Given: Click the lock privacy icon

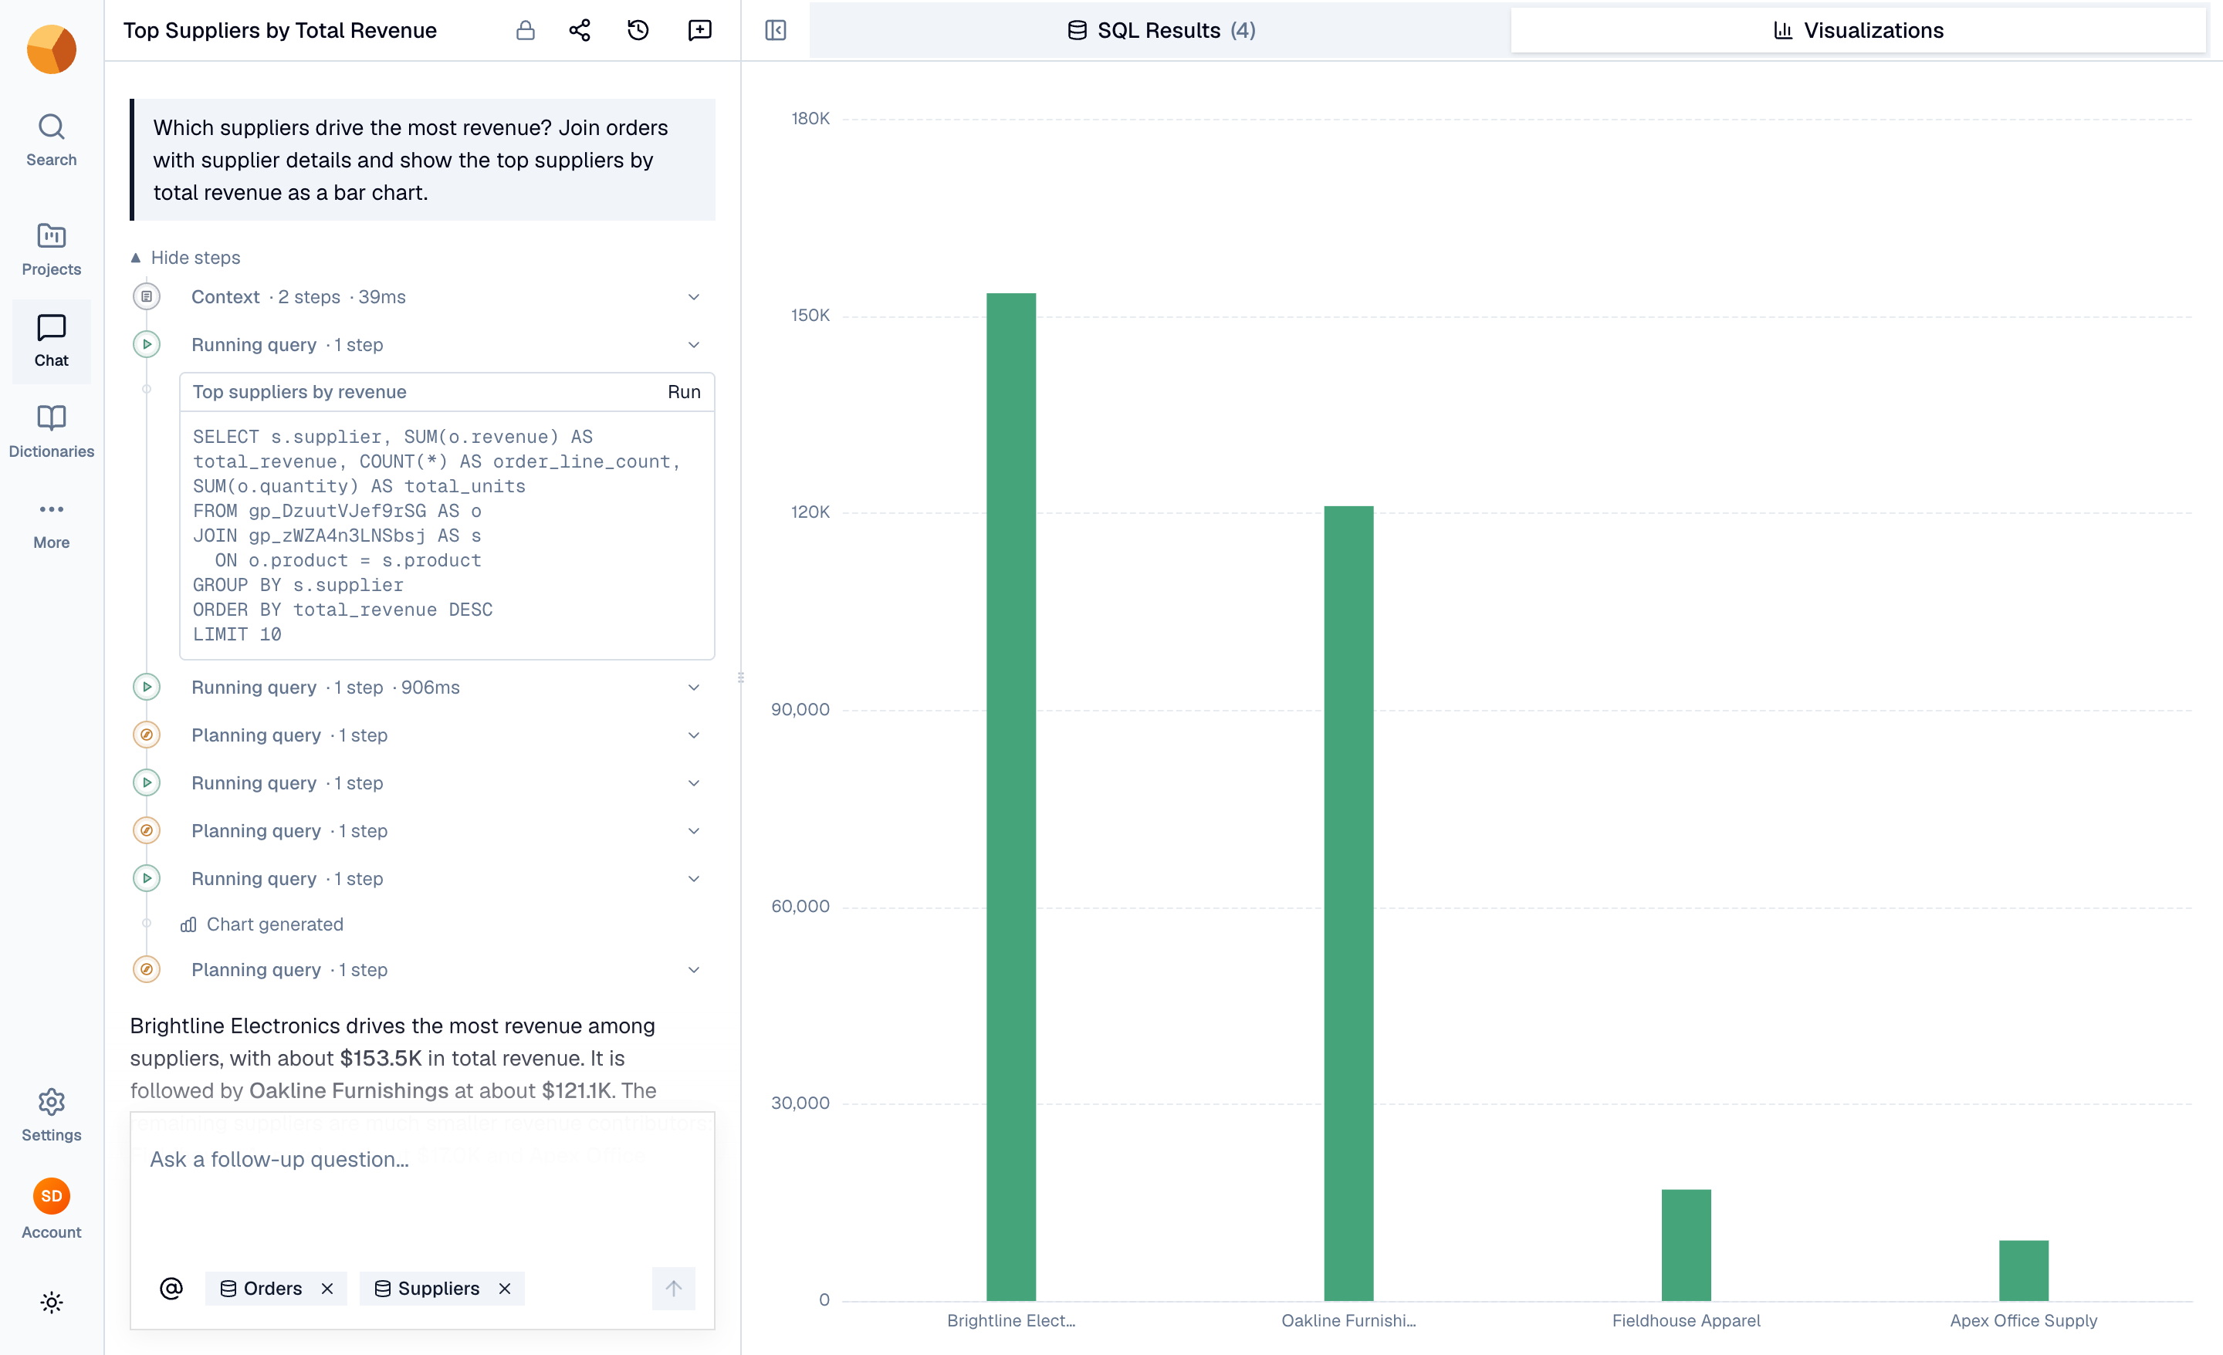Looking at the screenshot, I should pos(525,31).
